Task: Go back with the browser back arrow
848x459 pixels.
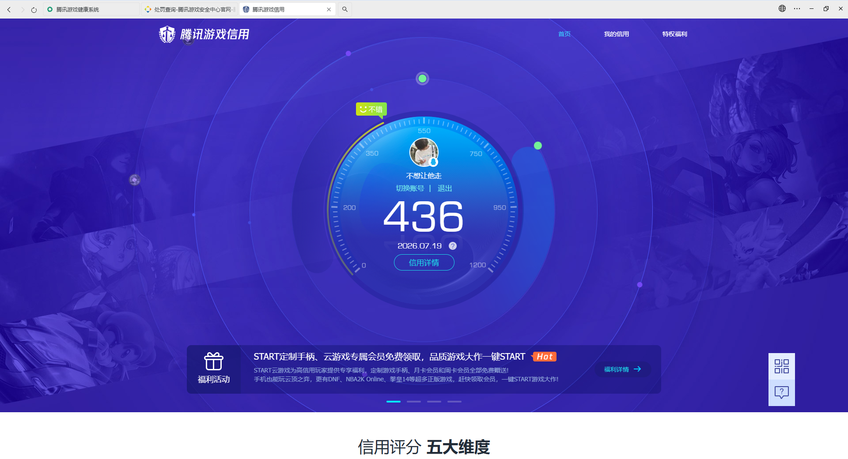Action: [9, 9]
